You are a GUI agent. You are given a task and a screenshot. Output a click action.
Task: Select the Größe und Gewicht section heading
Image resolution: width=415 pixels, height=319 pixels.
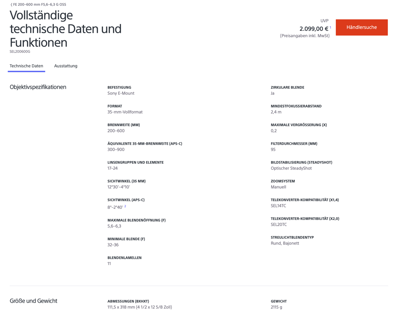tap(33, 301)
